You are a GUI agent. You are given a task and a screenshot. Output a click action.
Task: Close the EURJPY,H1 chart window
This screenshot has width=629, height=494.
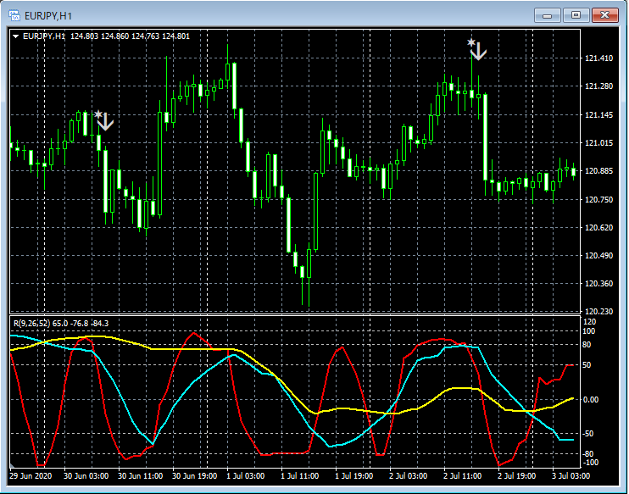coord(605,14)
